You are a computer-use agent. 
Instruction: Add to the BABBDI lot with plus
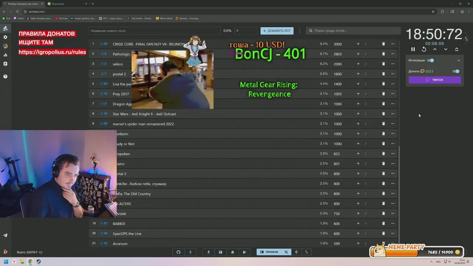(358, 224)
